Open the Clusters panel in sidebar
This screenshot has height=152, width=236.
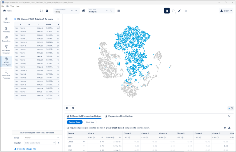click(6, 20)
